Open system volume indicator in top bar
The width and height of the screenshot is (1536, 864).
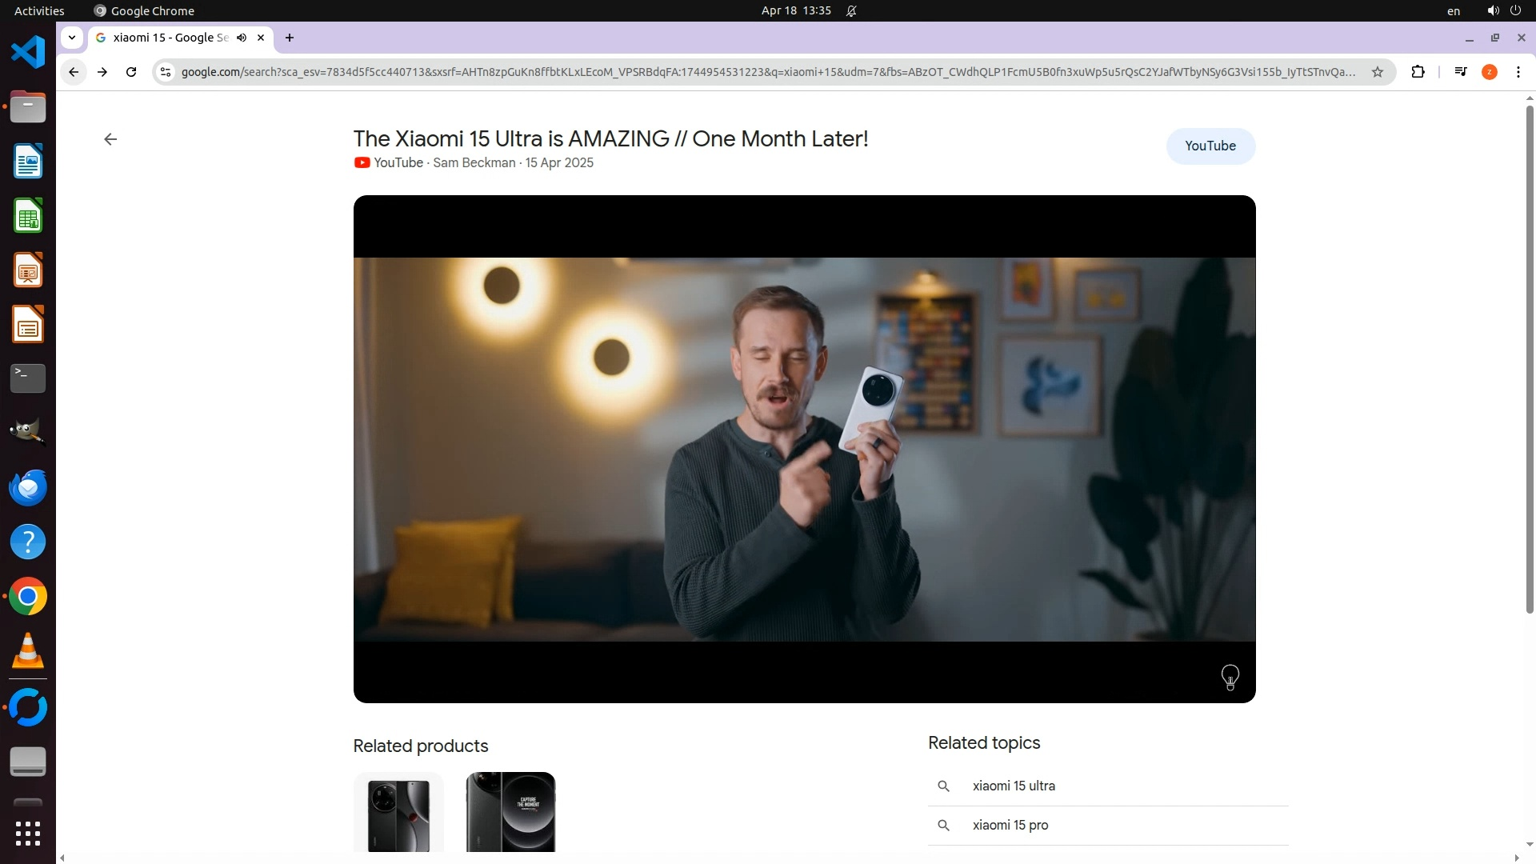point(1493,11)
